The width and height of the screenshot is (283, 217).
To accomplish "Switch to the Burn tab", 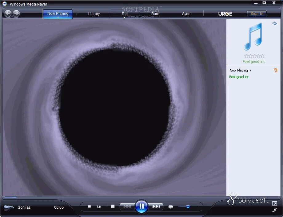I will point(155,14).
